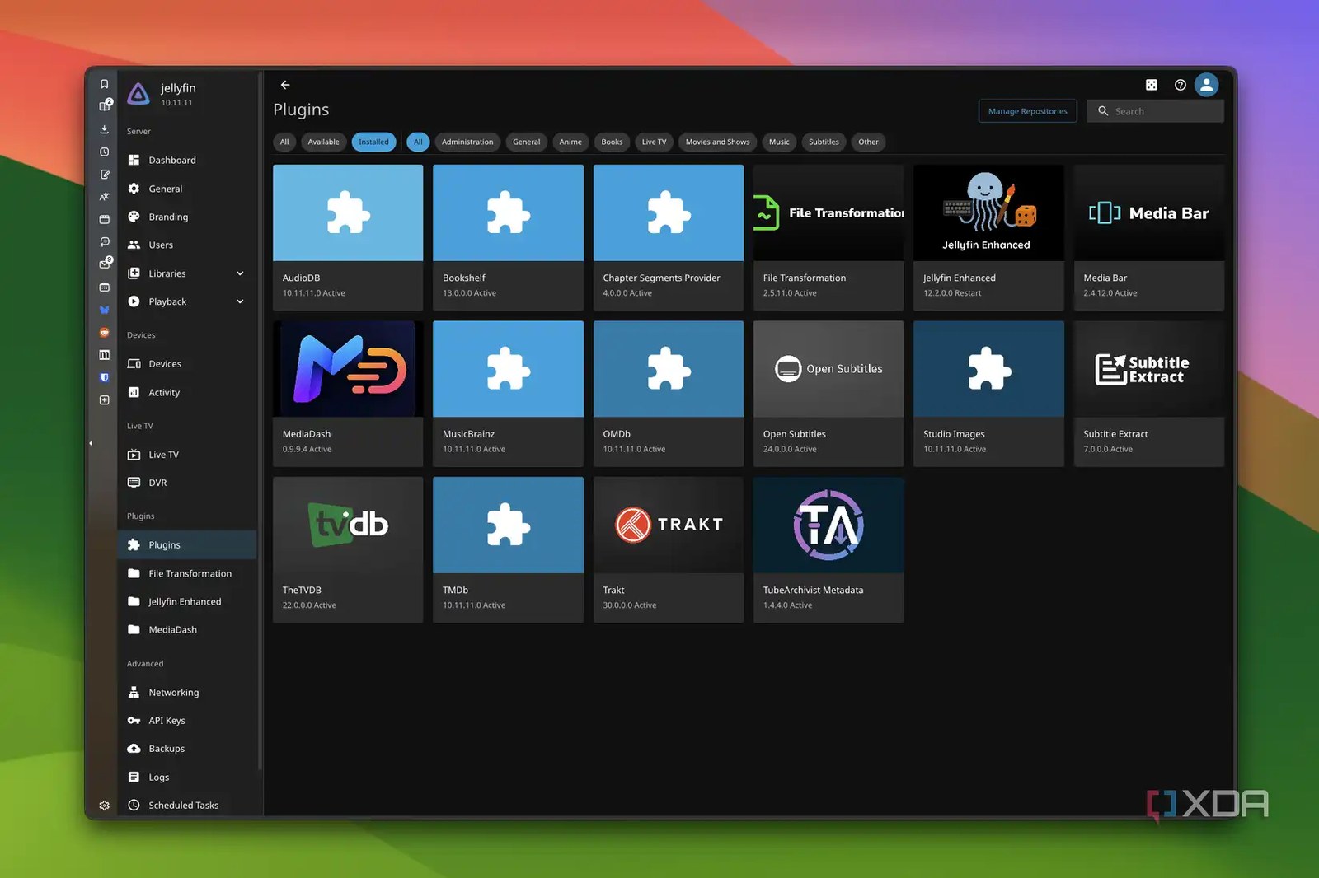The width and height of the screenshot is (1319, 878).
Task: Open DVR in the sidebar
Action: point(187,483)
